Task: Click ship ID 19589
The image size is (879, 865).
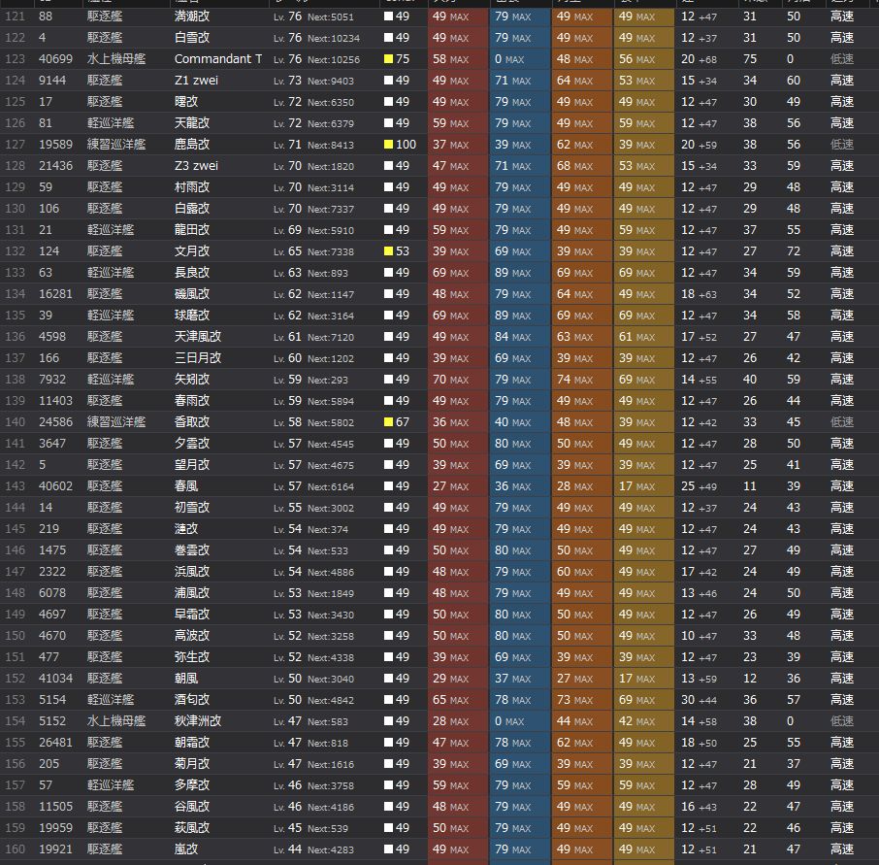Action: [55, 145]
